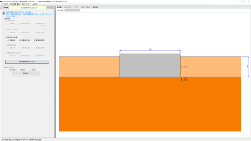
Task: Click the 設計計算書印刷プレビュー button
Action: pyautogui.click(x=27, y=62)
